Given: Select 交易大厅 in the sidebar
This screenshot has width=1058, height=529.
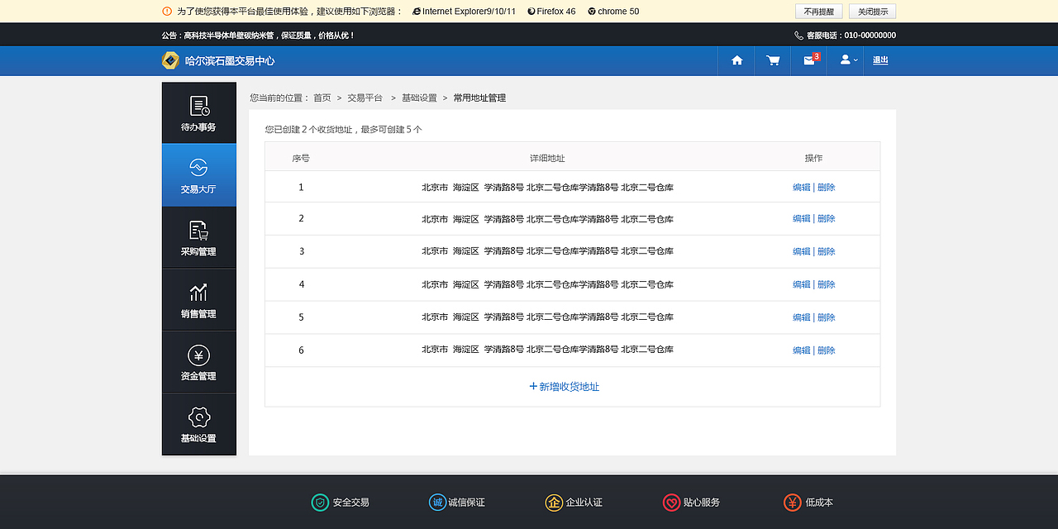Looking at the screenshot, I should coord(198,174).
